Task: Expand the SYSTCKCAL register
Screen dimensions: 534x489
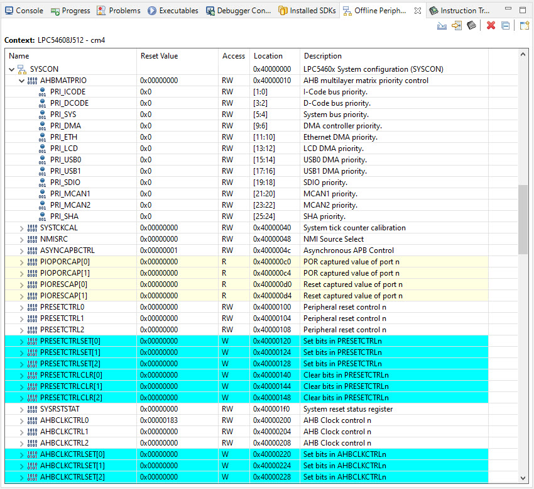Action: (x=22, y=228)
